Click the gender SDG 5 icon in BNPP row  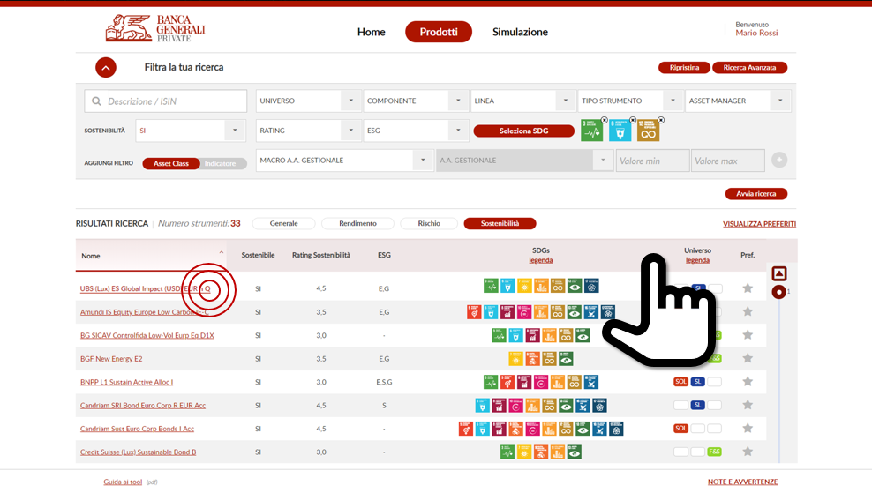coord(507,382)
